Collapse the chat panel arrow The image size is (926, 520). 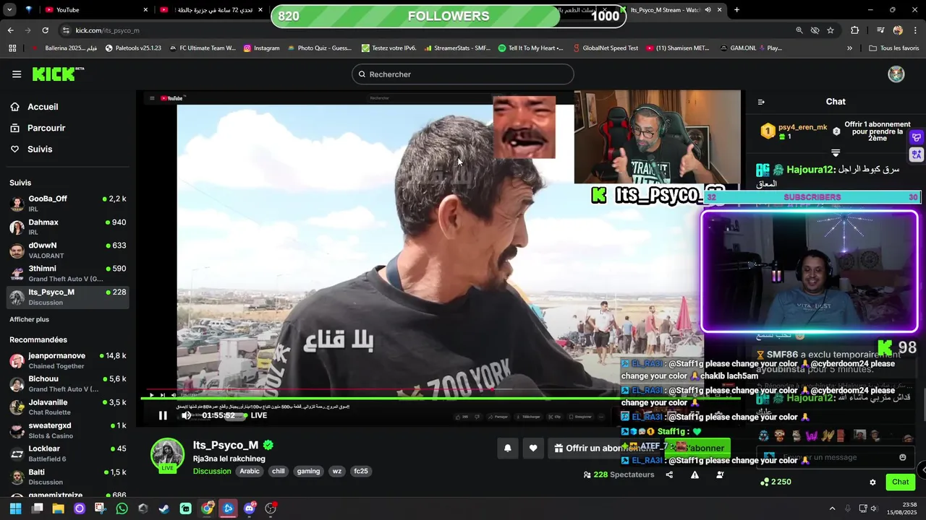[761, 102]
